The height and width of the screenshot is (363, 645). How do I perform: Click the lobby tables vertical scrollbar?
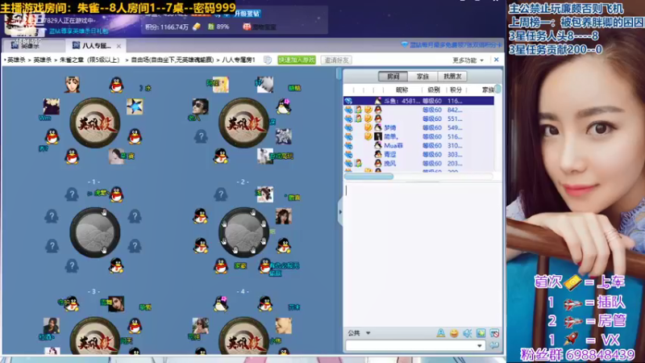339,74
